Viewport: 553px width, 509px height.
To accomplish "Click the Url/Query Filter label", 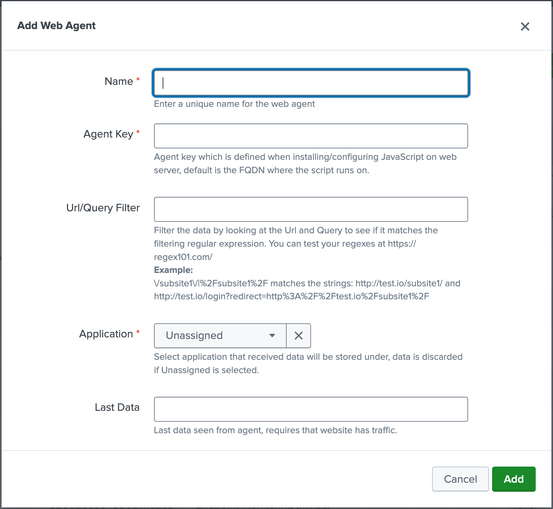I will 103,208.
